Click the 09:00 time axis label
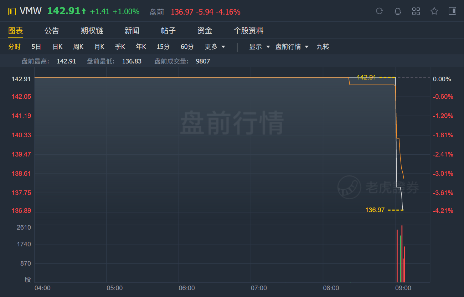Image resolution: width=464 pixels, height=297 pixels. (403, 288)
